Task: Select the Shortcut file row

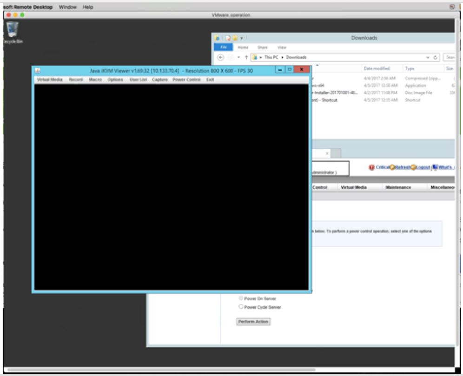Action: [383, 100]
